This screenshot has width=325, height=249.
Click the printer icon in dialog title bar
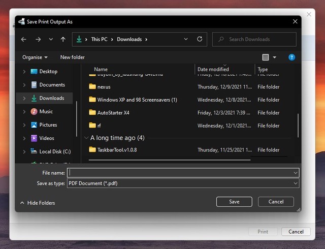[x=22, y=21]
